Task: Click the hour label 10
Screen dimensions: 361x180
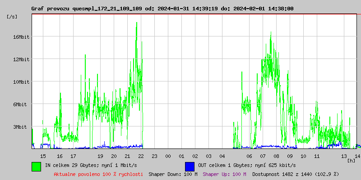Action: [303, 156]
